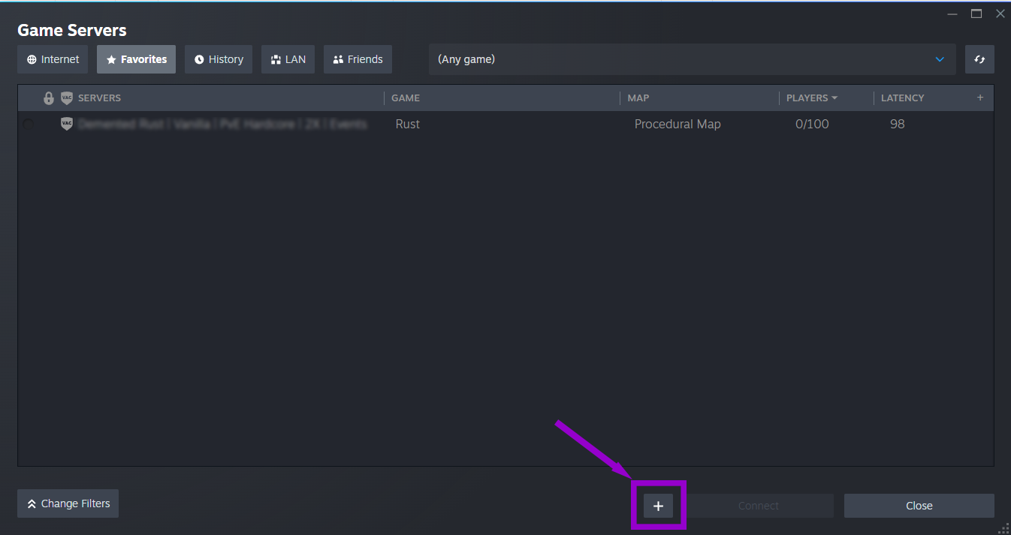The image size is (1011, 535).
Task: Click the Change Filters button
Action: [68, 503]
